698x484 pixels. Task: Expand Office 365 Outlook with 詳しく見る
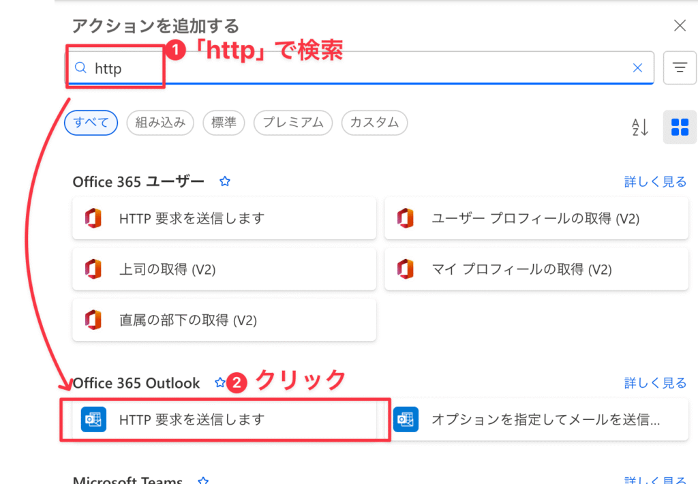[x=655, y=383]
